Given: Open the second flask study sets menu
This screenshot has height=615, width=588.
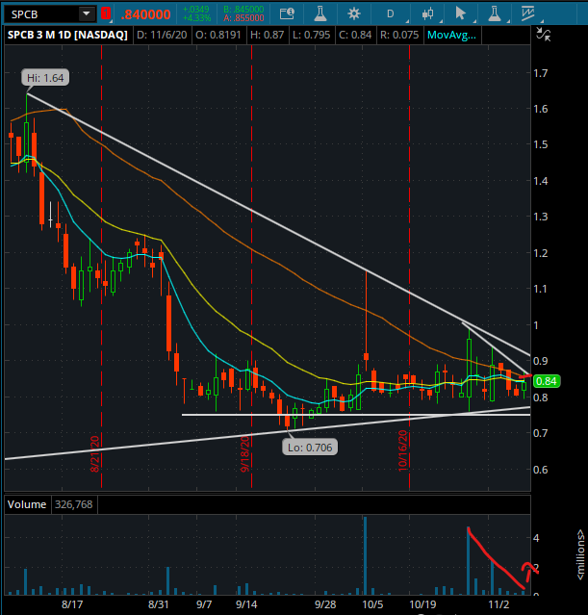Looking at the screenshot, I should point(495,14).
